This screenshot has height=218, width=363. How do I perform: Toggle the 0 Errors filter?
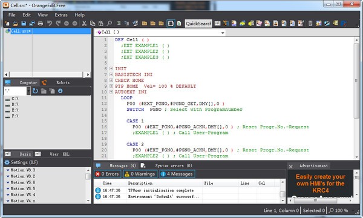click(108, 174)
